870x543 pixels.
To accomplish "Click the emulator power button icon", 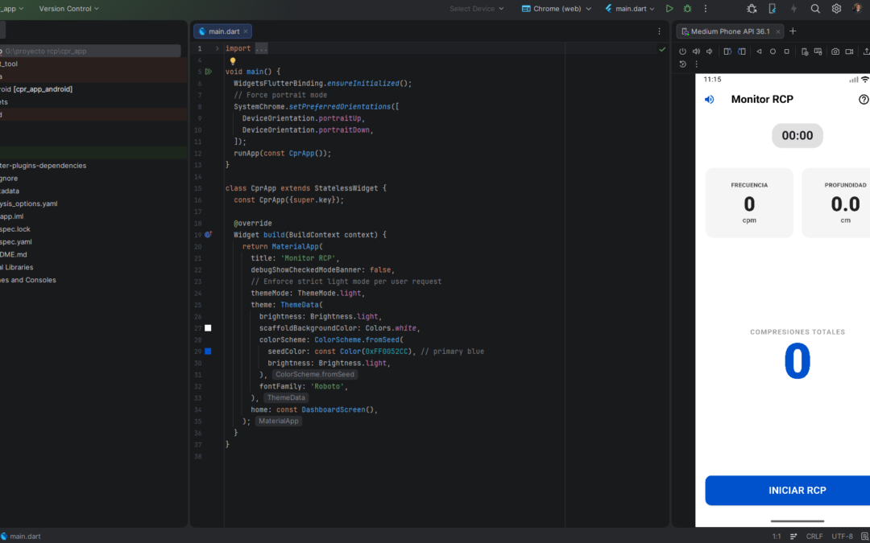I will point(683,51).
